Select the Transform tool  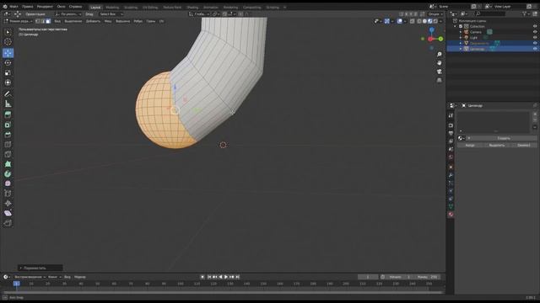click(8, 82)
